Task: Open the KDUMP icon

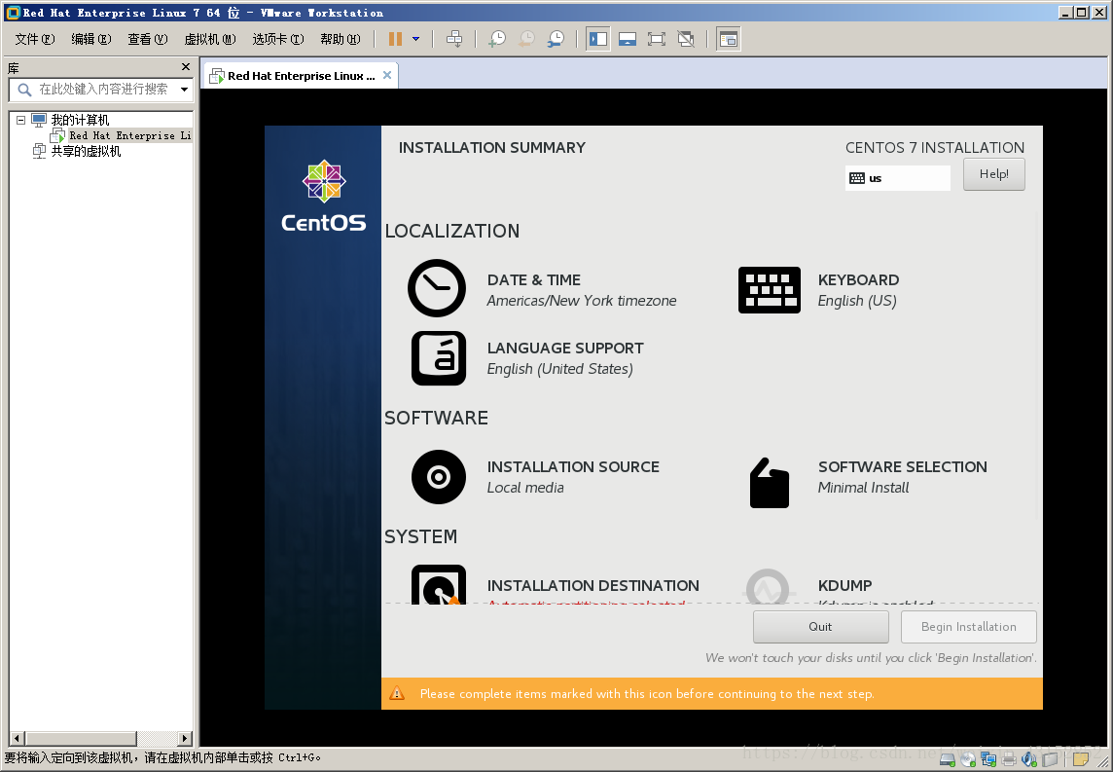Action: (769, 587)
